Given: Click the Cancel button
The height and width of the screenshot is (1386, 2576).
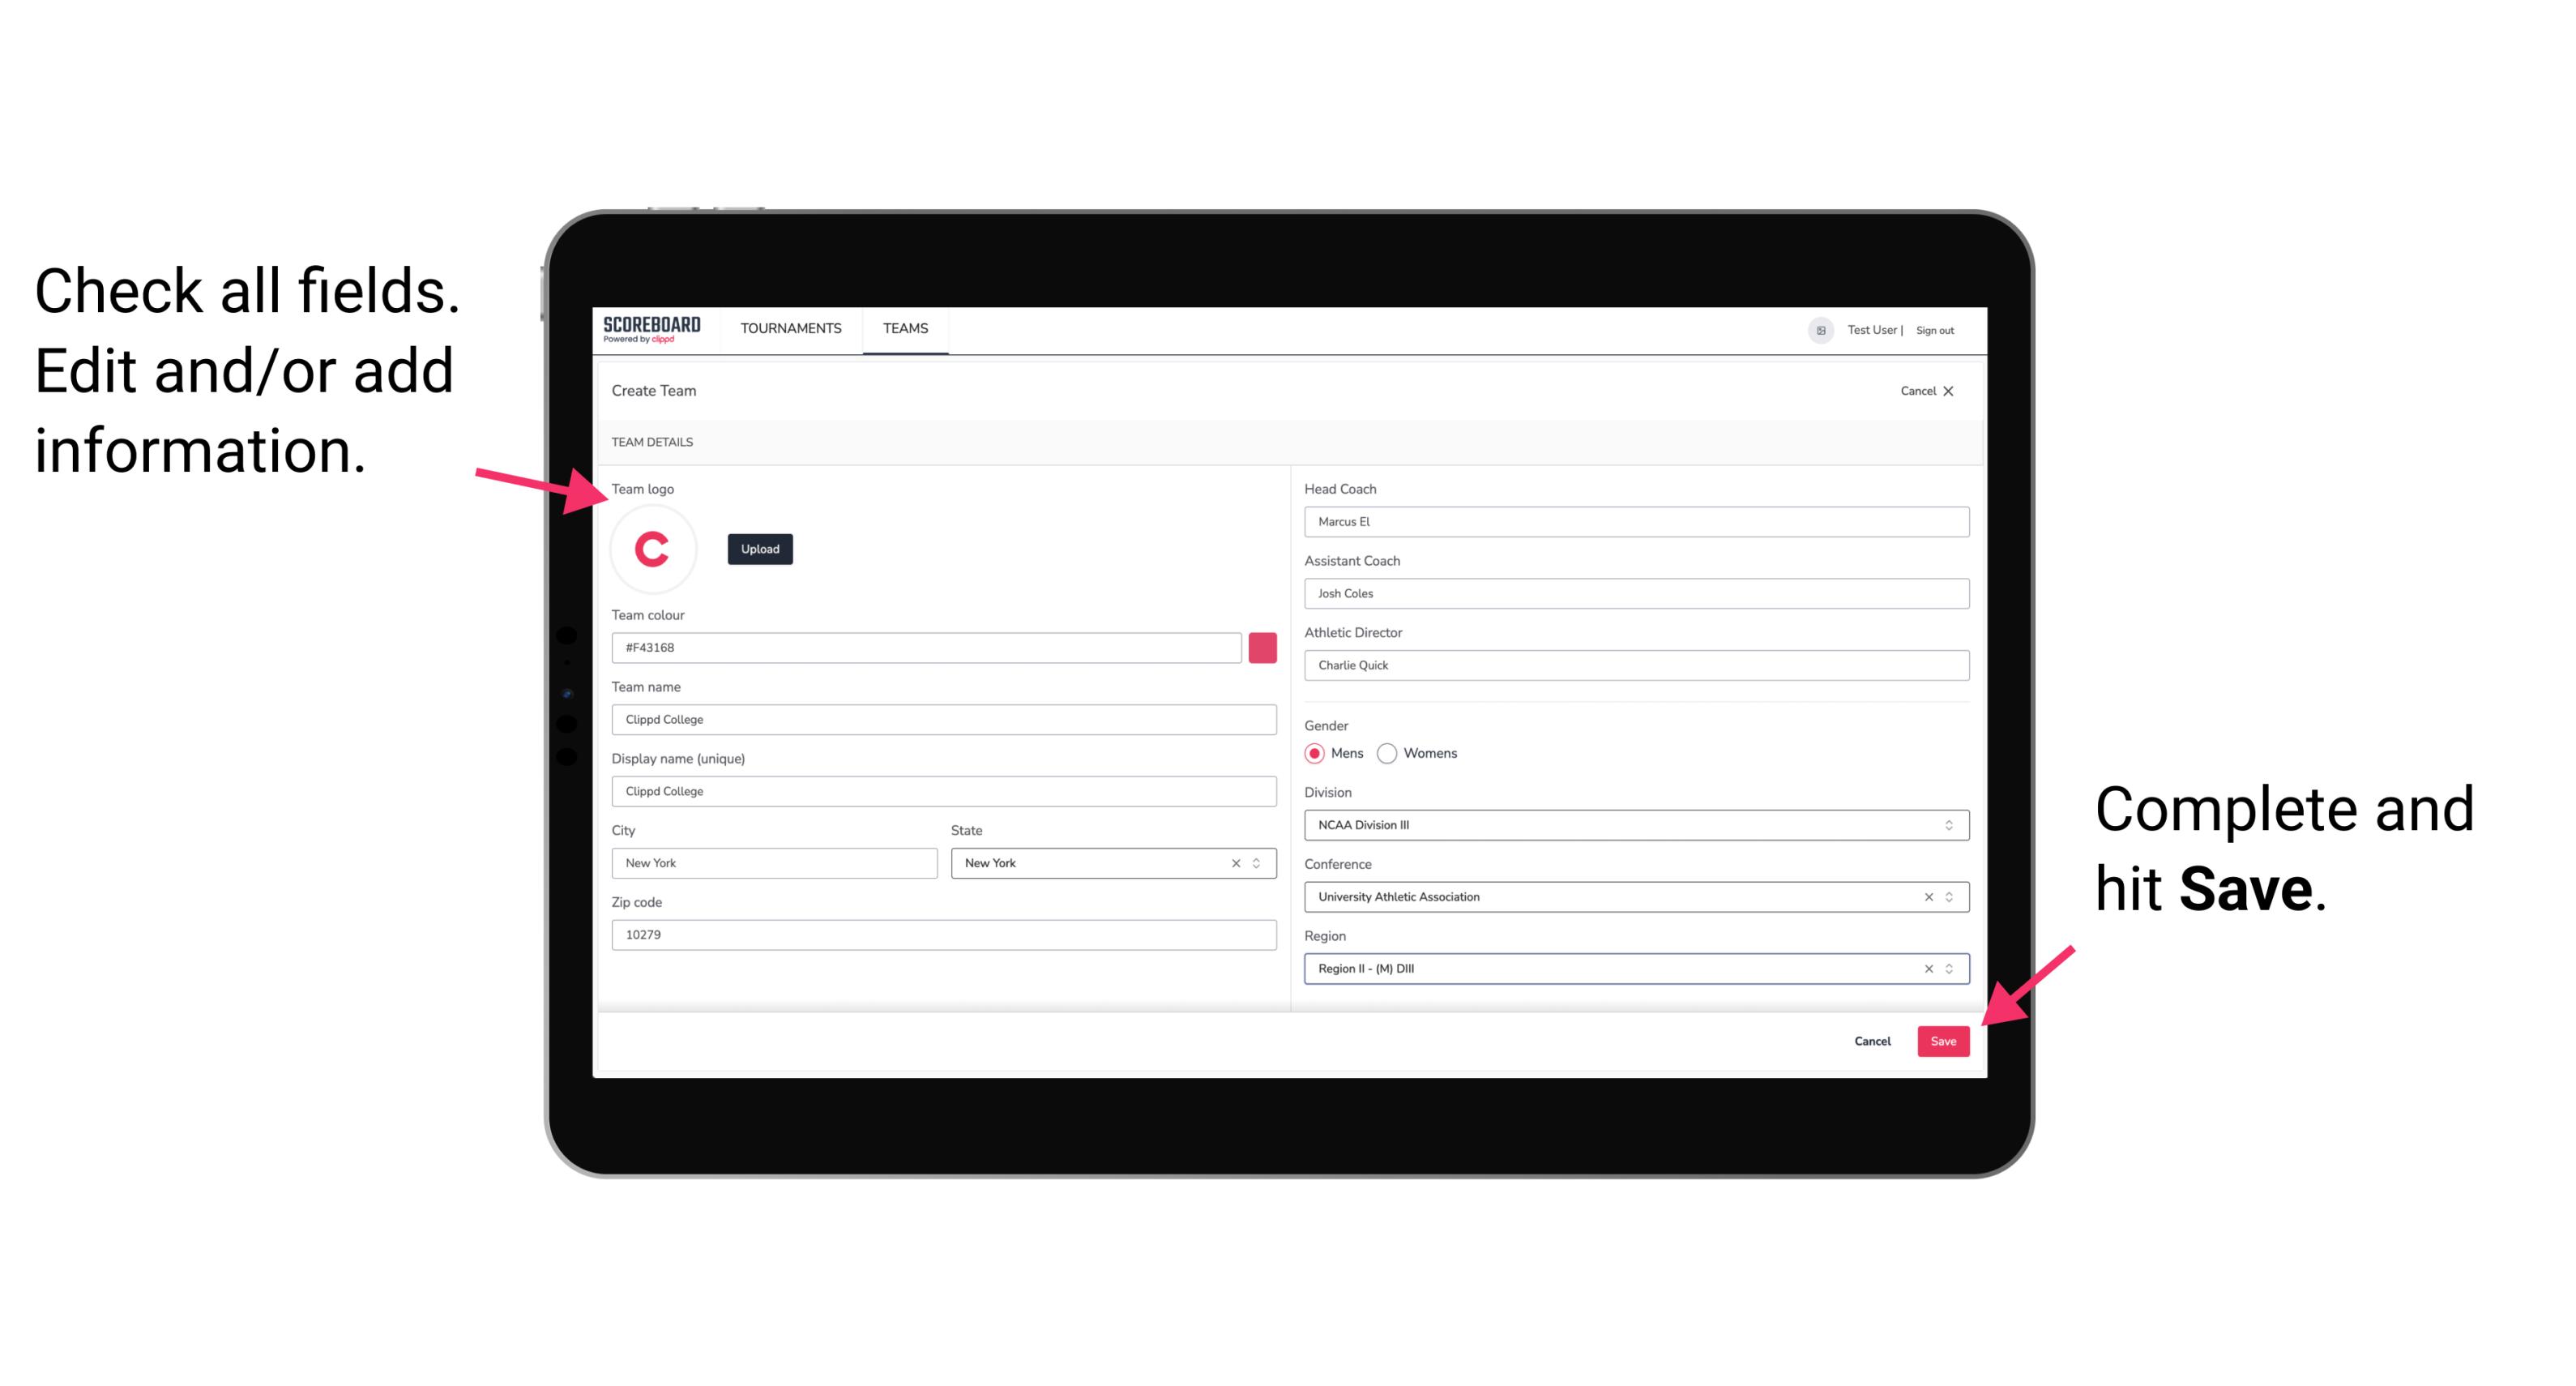Looking at the screenshot, I should pyautogui.click(x=1872, y=1037).
